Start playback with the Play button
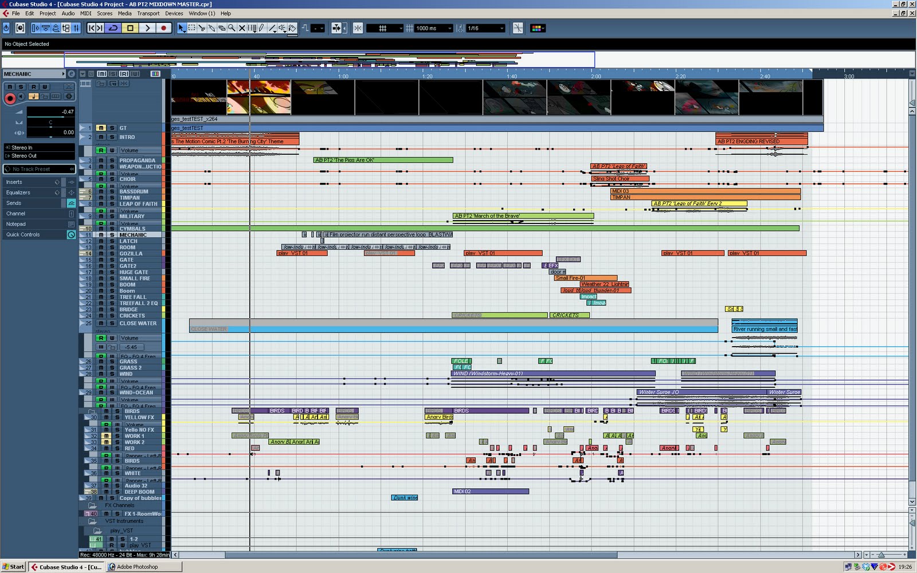 [x=147, y=28]
